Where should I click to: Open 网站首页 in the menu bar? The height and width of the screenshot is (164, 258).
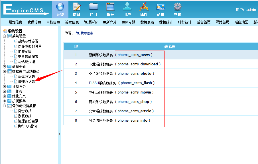pyautogui.click(x=222, y=22)
